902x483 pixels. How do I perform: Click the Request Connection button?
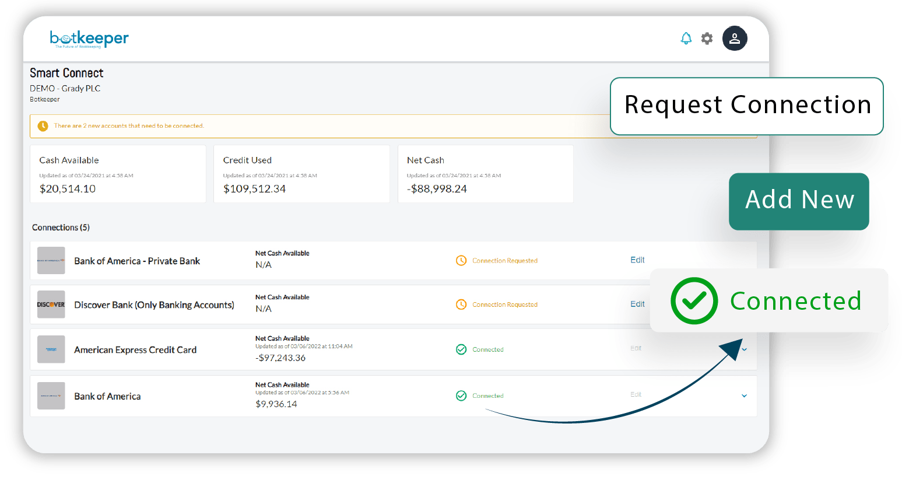tap(747, 106)
